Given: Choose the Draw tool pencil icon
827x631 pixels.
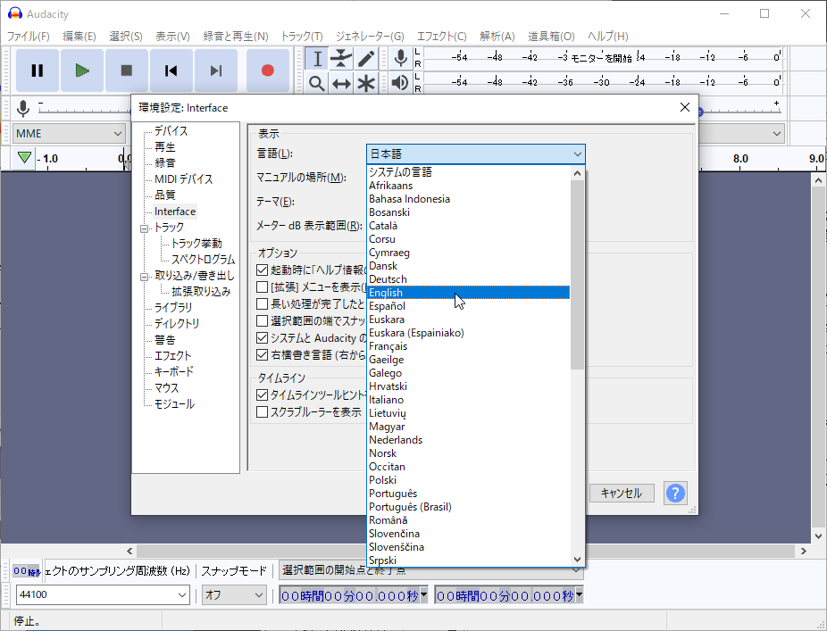Looking at the screenshot, I should point(366,57).
